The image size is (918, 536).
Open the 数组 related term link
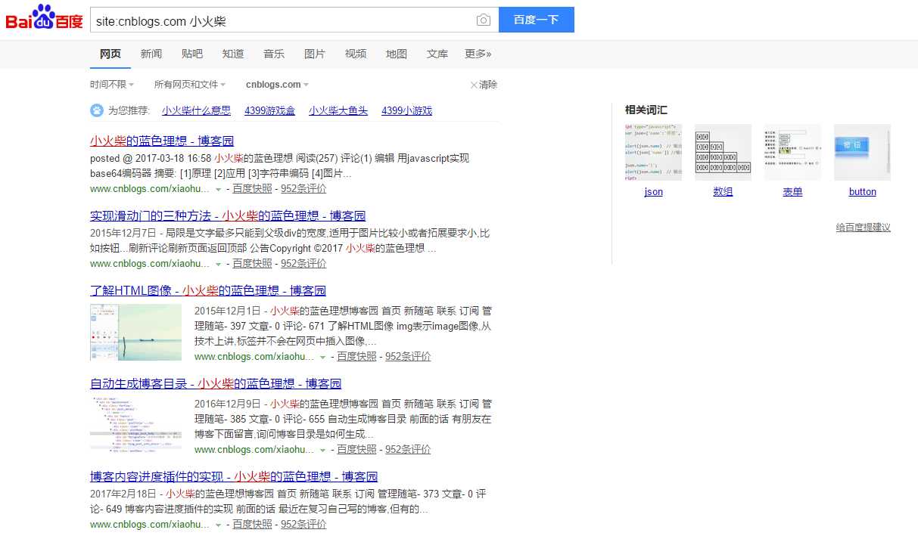pos(723,192)
